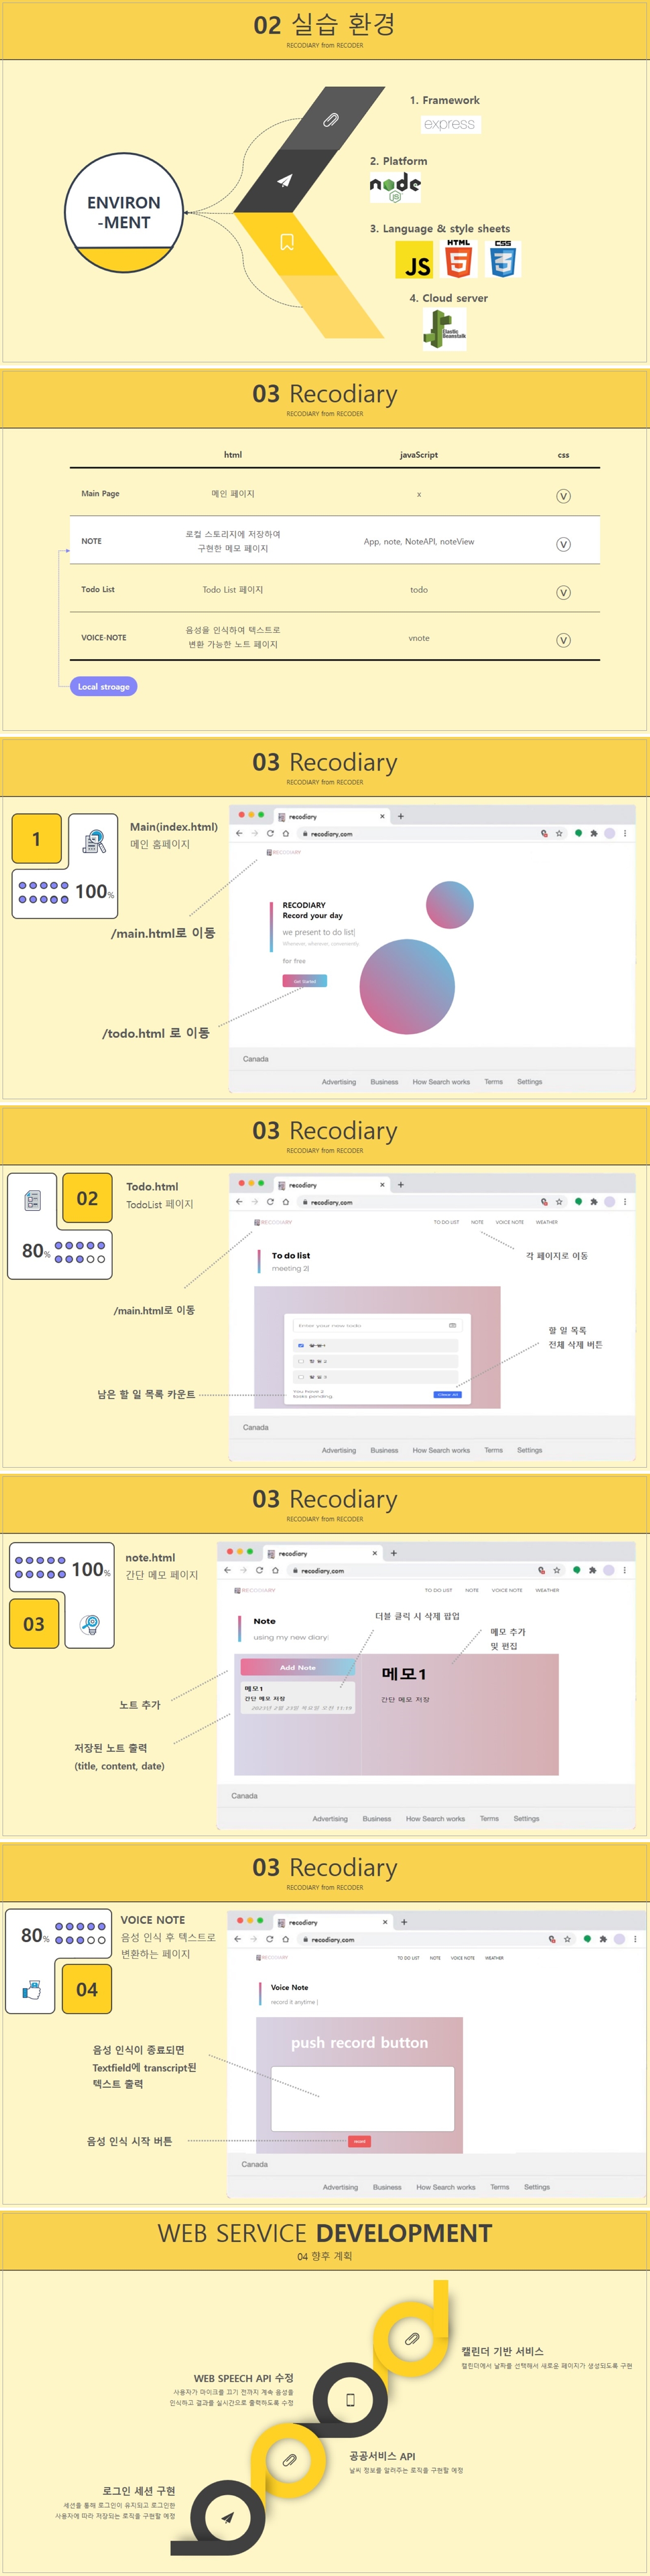Open a new tab with the plus icon in the main page browser
The width and height of the screenshot is (650, 2576).
[x=401, y=816]
